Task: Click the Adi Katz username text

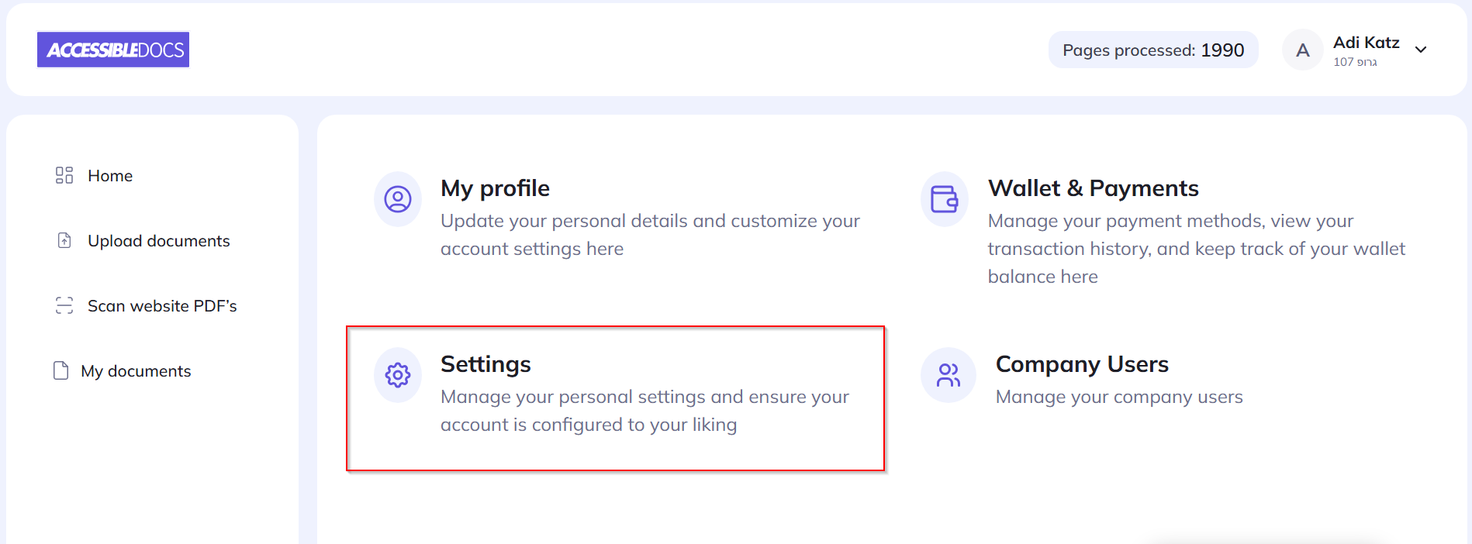Action: coord(1366,42)
